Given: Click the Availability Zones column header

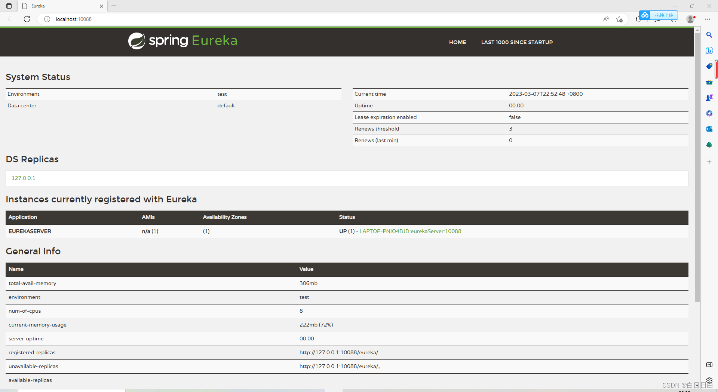Looking at the screenshot, I should coord(225,217).
